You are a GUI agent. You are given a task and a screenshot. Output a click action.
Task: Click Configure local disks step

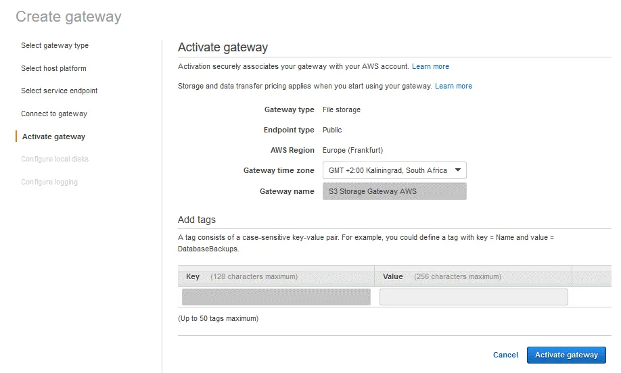[x=55, y=159]
